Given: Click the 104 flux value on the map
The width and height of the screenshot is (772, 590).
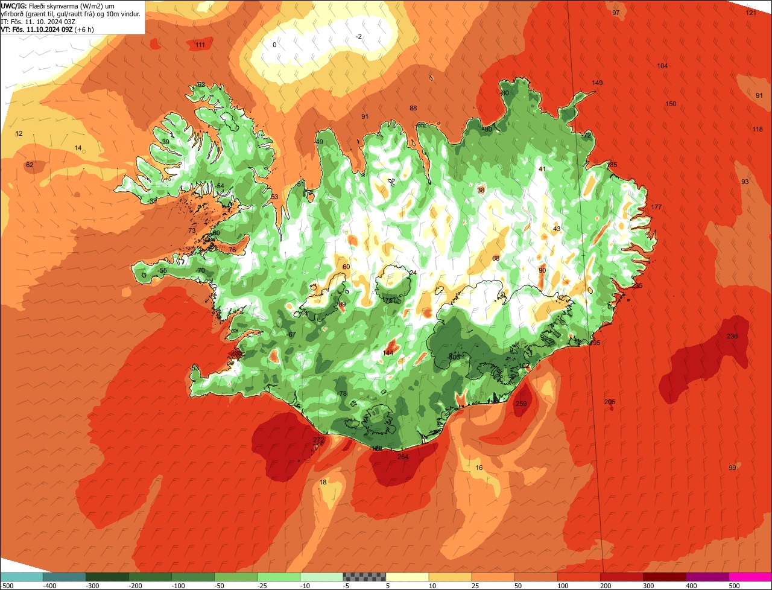Looking at the screenshot, I should (x=662, y=66).
